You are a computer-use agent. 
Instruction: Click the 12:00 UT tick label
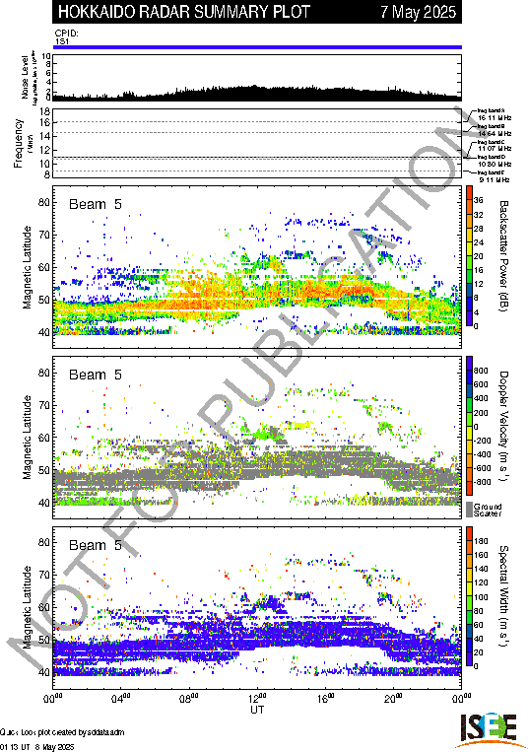257,699
